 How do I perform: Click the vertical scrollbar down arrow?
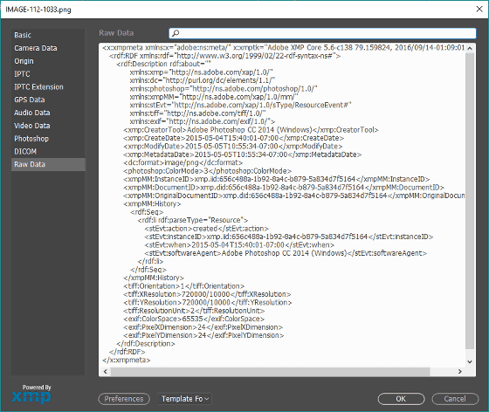click(x=470, y=361)
